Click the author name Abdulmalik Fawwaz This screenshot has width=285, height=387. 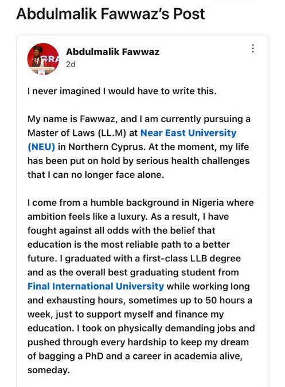click(x=113, y=52)
